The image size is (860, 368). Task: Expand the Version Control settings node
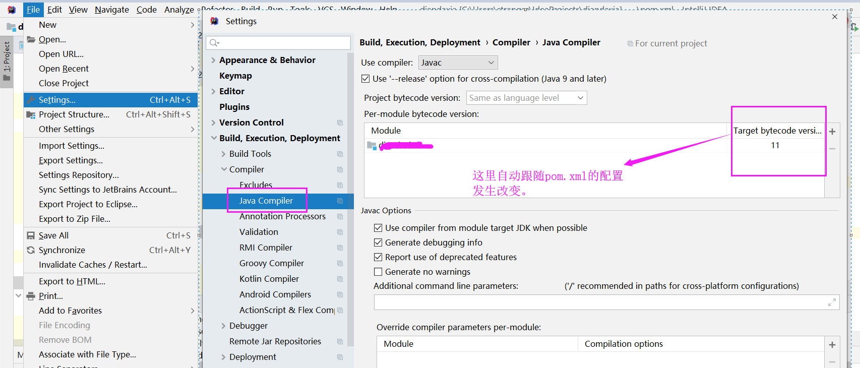213,122
